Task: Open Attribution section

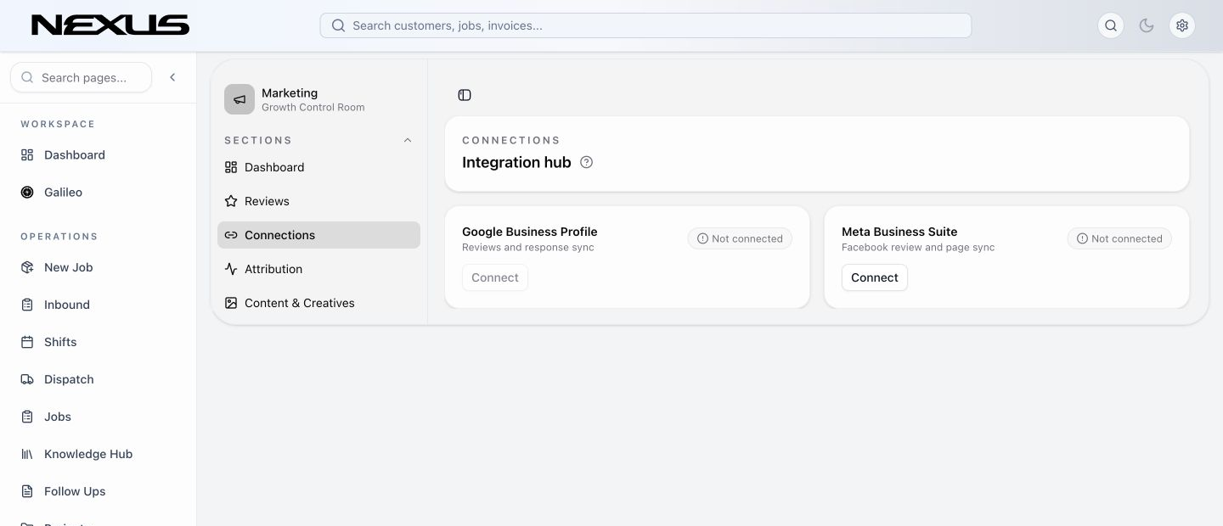Action: click(x=318, y=269)
